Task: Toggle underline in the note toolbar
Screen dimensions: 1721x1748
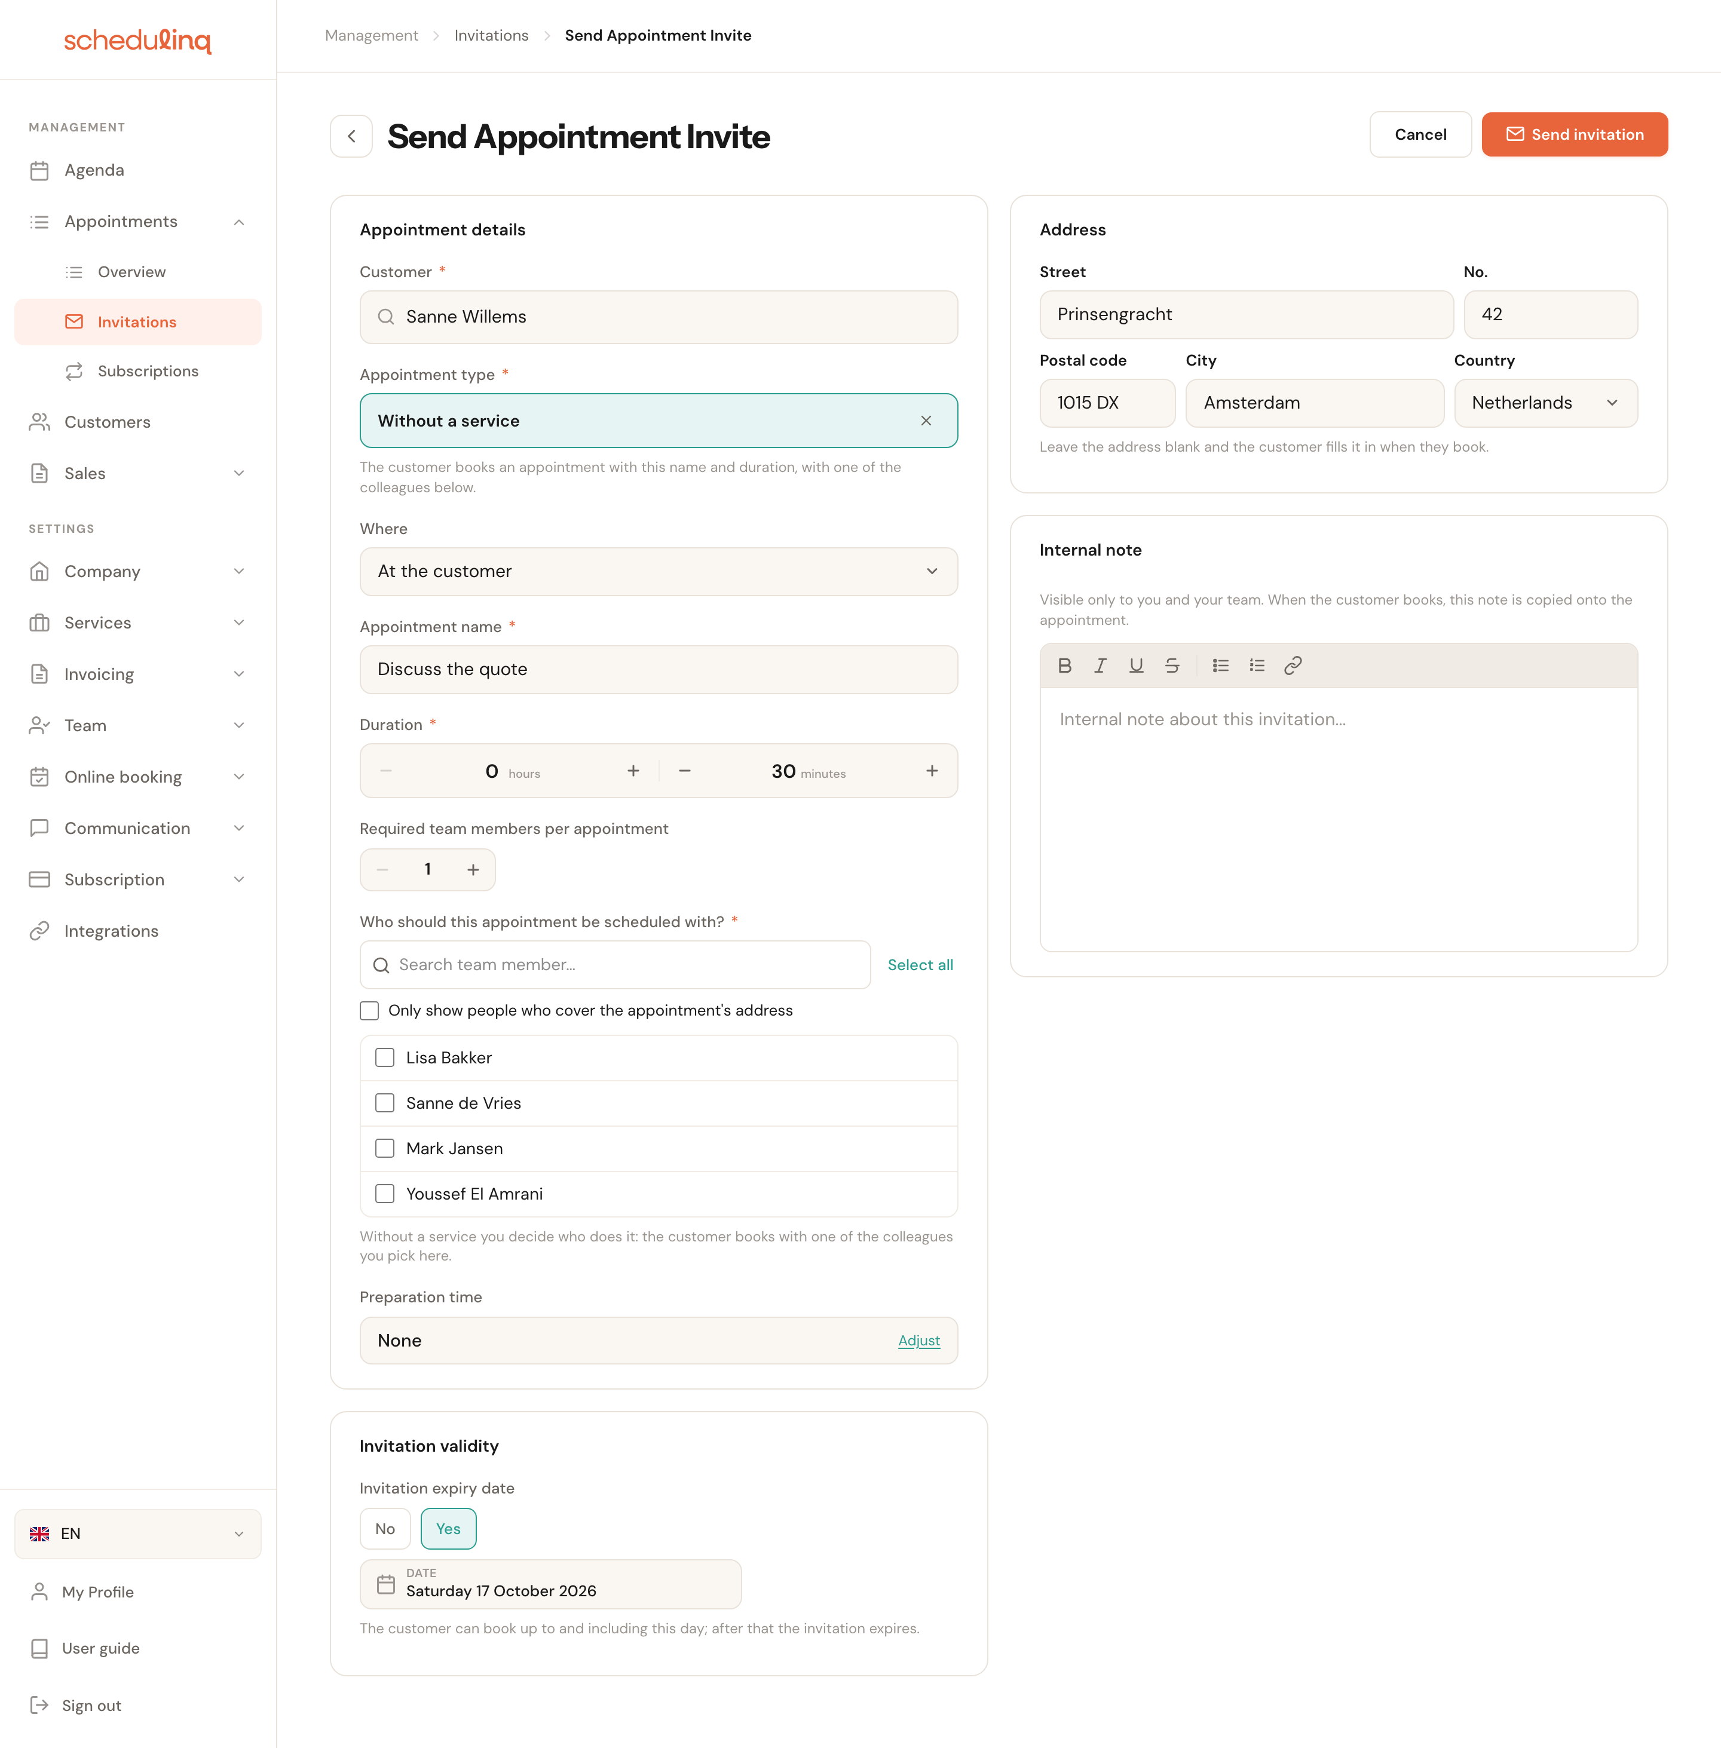Action: (1136, 666)
